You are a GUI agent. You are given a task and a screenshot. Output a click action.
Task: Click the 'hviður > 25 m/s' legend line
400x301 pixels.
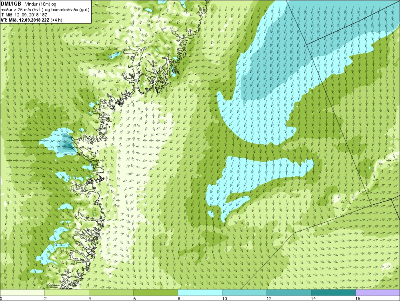[45, 10]
